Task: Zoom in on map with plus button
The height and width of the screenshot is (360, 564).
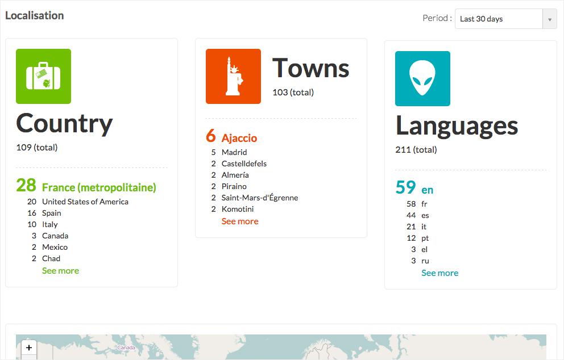Action: pos(28,347)
